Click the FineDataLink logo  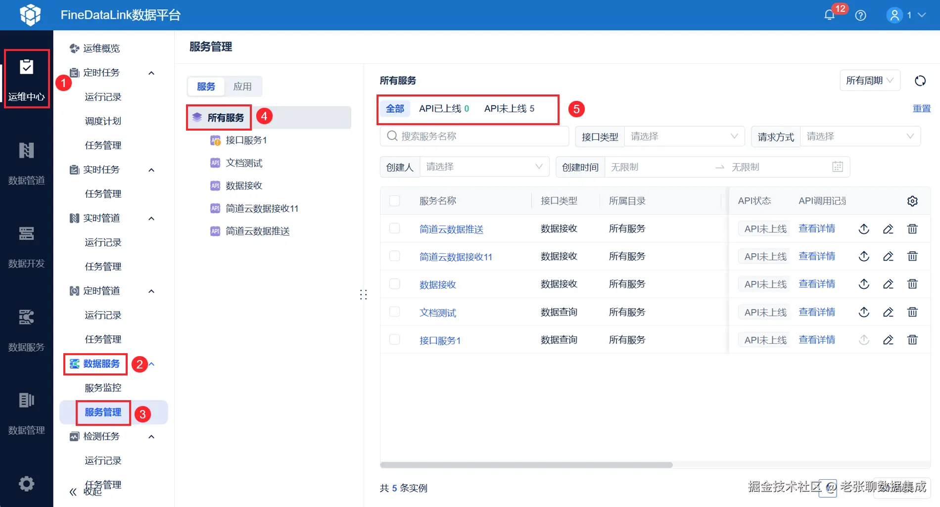pos(30,15)
